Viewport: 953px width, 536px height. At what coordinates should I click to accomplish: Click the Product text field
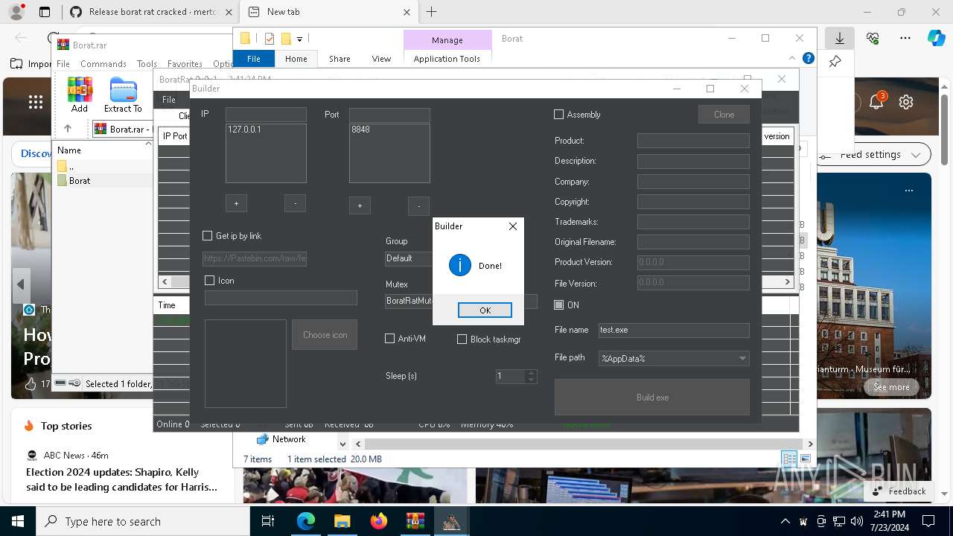click(693, 141)
